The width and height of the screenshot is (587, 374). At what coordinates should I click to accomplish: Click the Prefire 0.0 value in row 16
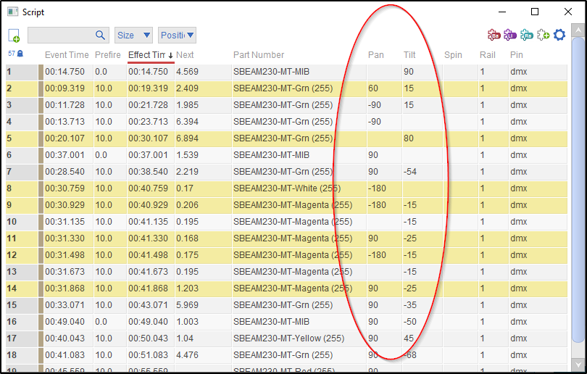tap(101, 322)
